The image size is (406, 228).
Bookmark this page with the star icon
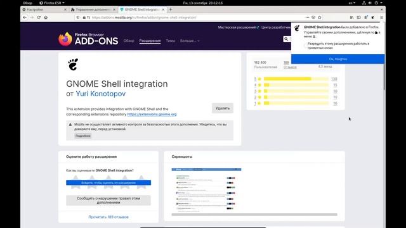[320, 17]
